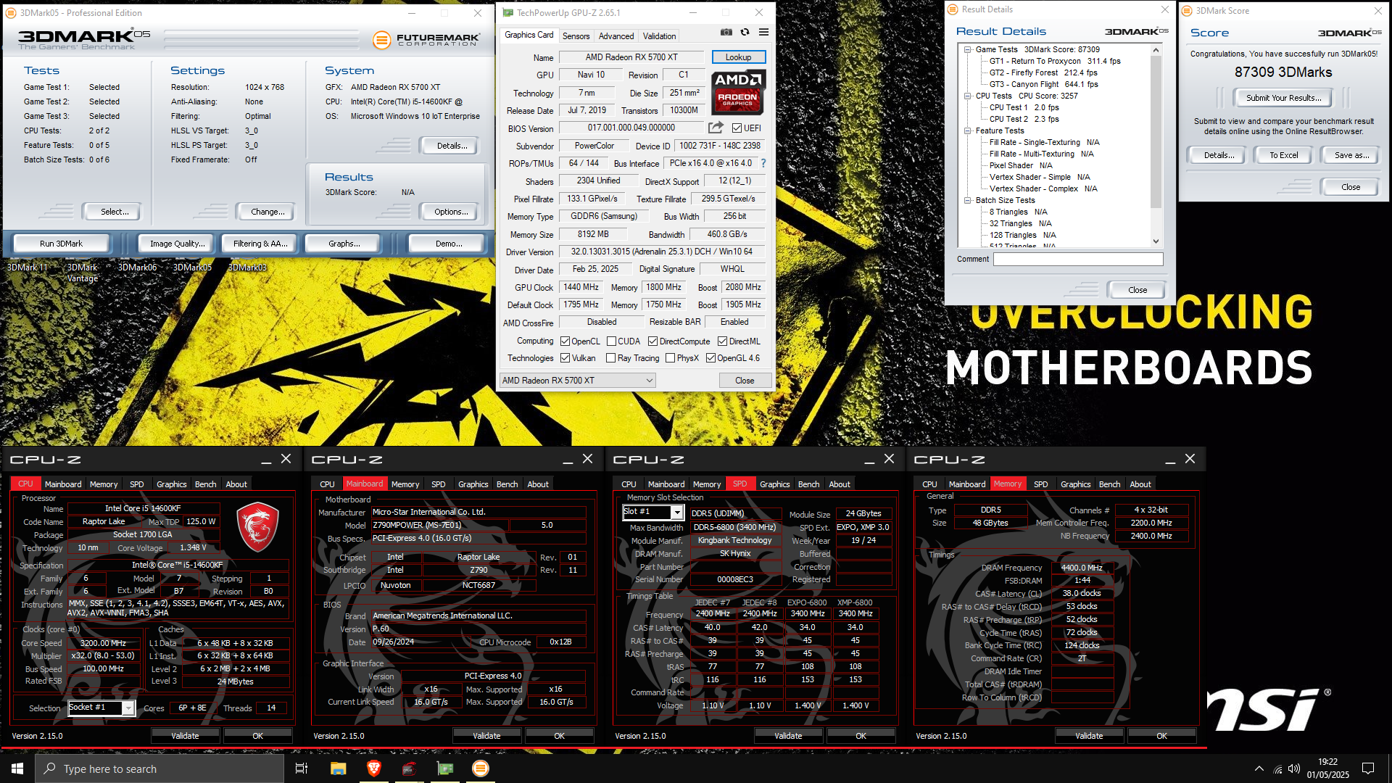The width and height of the screenshot is (1392, 783).
Task: Switch to the GPU-Z Validation tab
Action: [659, 36]
